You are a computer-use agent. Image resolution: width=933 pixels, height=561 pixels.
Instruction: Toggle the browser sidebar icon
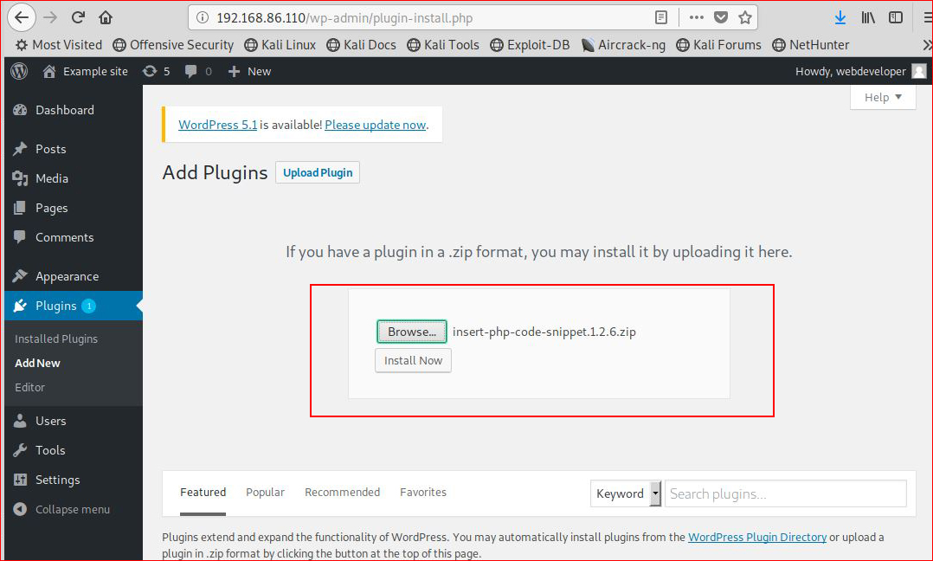[x=896, y=18]
